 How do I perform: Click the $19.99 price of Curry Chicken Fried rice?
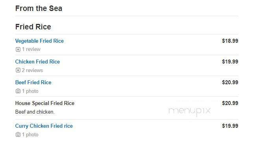coord(230,126)
